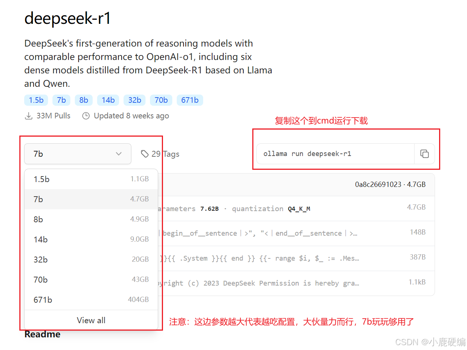Screen dimensions: 467x350
Task: Pick the 14b 9.0GB option
Action: coord(91,239)
